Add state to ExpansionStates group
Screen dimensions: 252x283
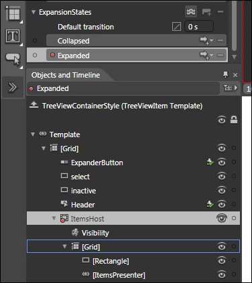(206, 12)
